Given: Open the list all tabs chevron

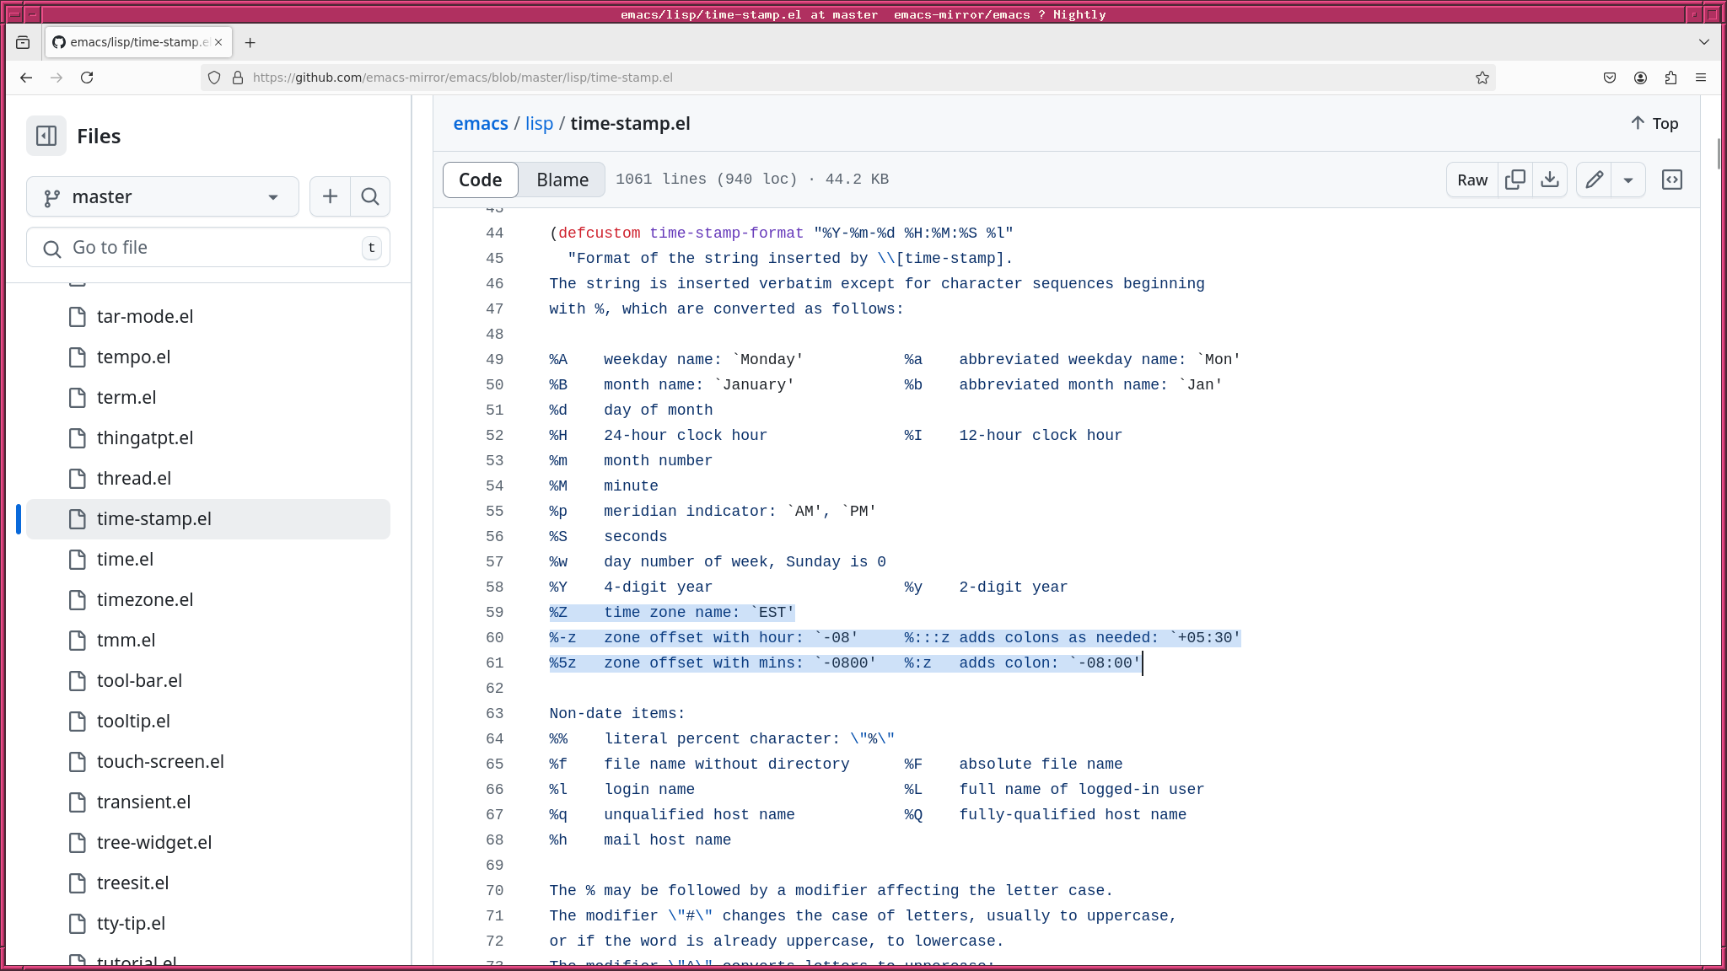Looking at the screenshot, I should coord(1704,42).
